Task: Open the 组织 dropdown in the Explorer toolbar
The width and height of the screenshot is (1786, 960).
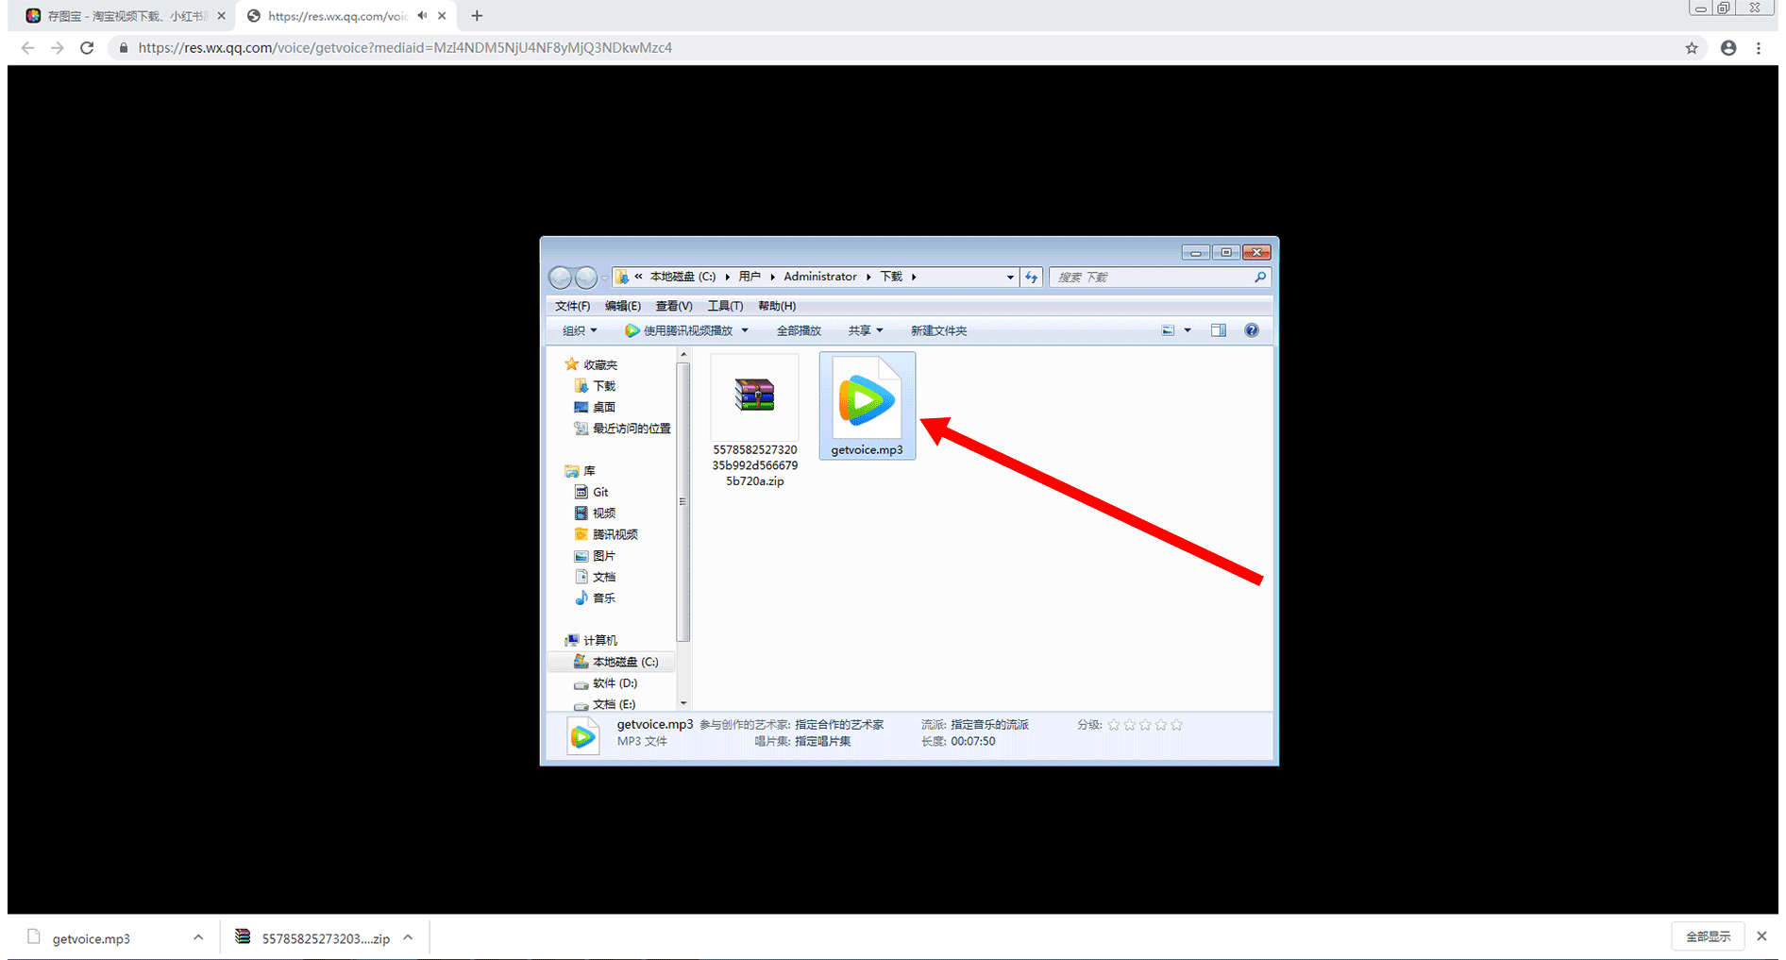Action: tap(580, 330)
